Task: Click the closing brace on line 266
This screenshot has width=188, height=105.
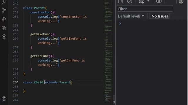Action: pyautogui.click(x=24, y=91)
